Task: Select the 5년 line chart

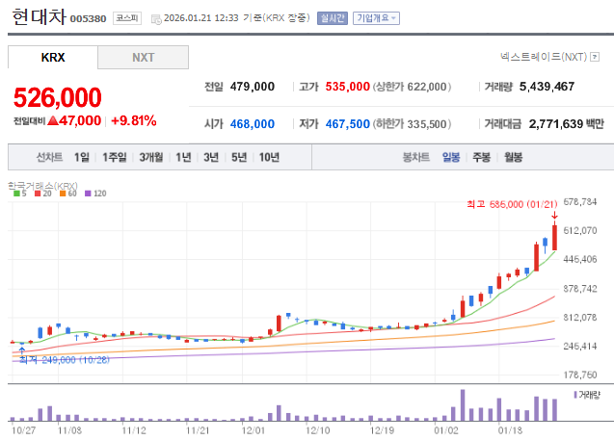Action: pos(239,157)
